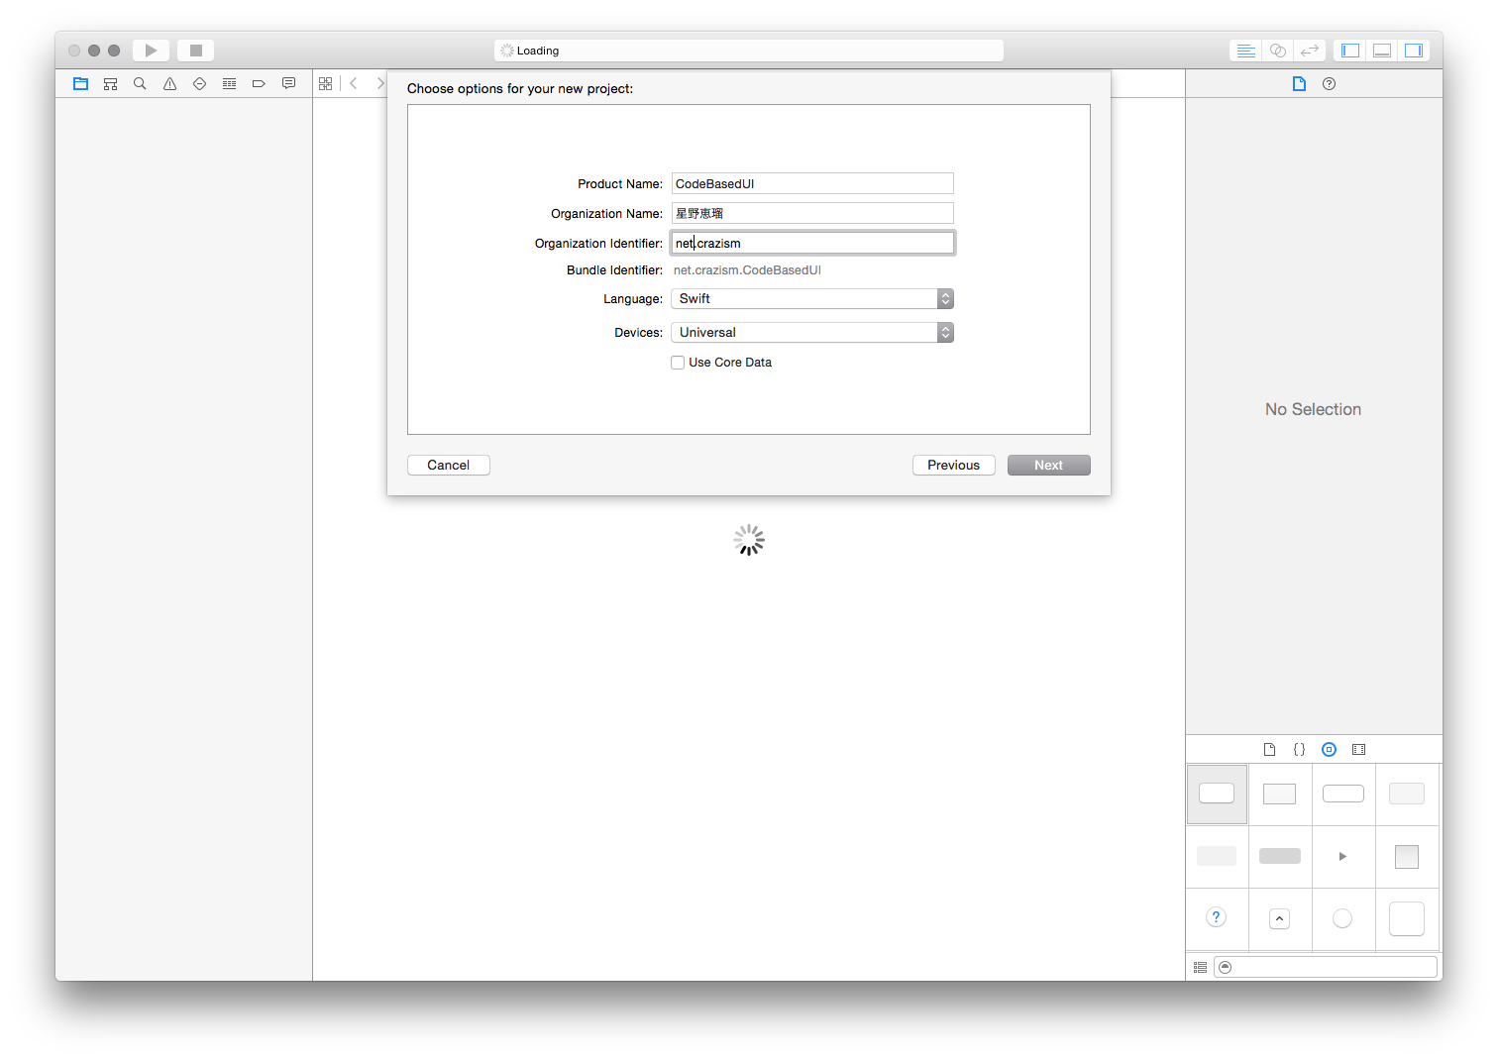Open the Issue navigator warning icon
The image size is (1498, 1060).
coord(170,84)
